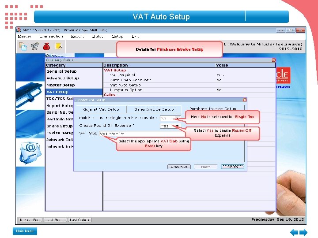This screenshot has height=238, width=318.
Task: Click the application icon in title bar
Action: point(19,30)
